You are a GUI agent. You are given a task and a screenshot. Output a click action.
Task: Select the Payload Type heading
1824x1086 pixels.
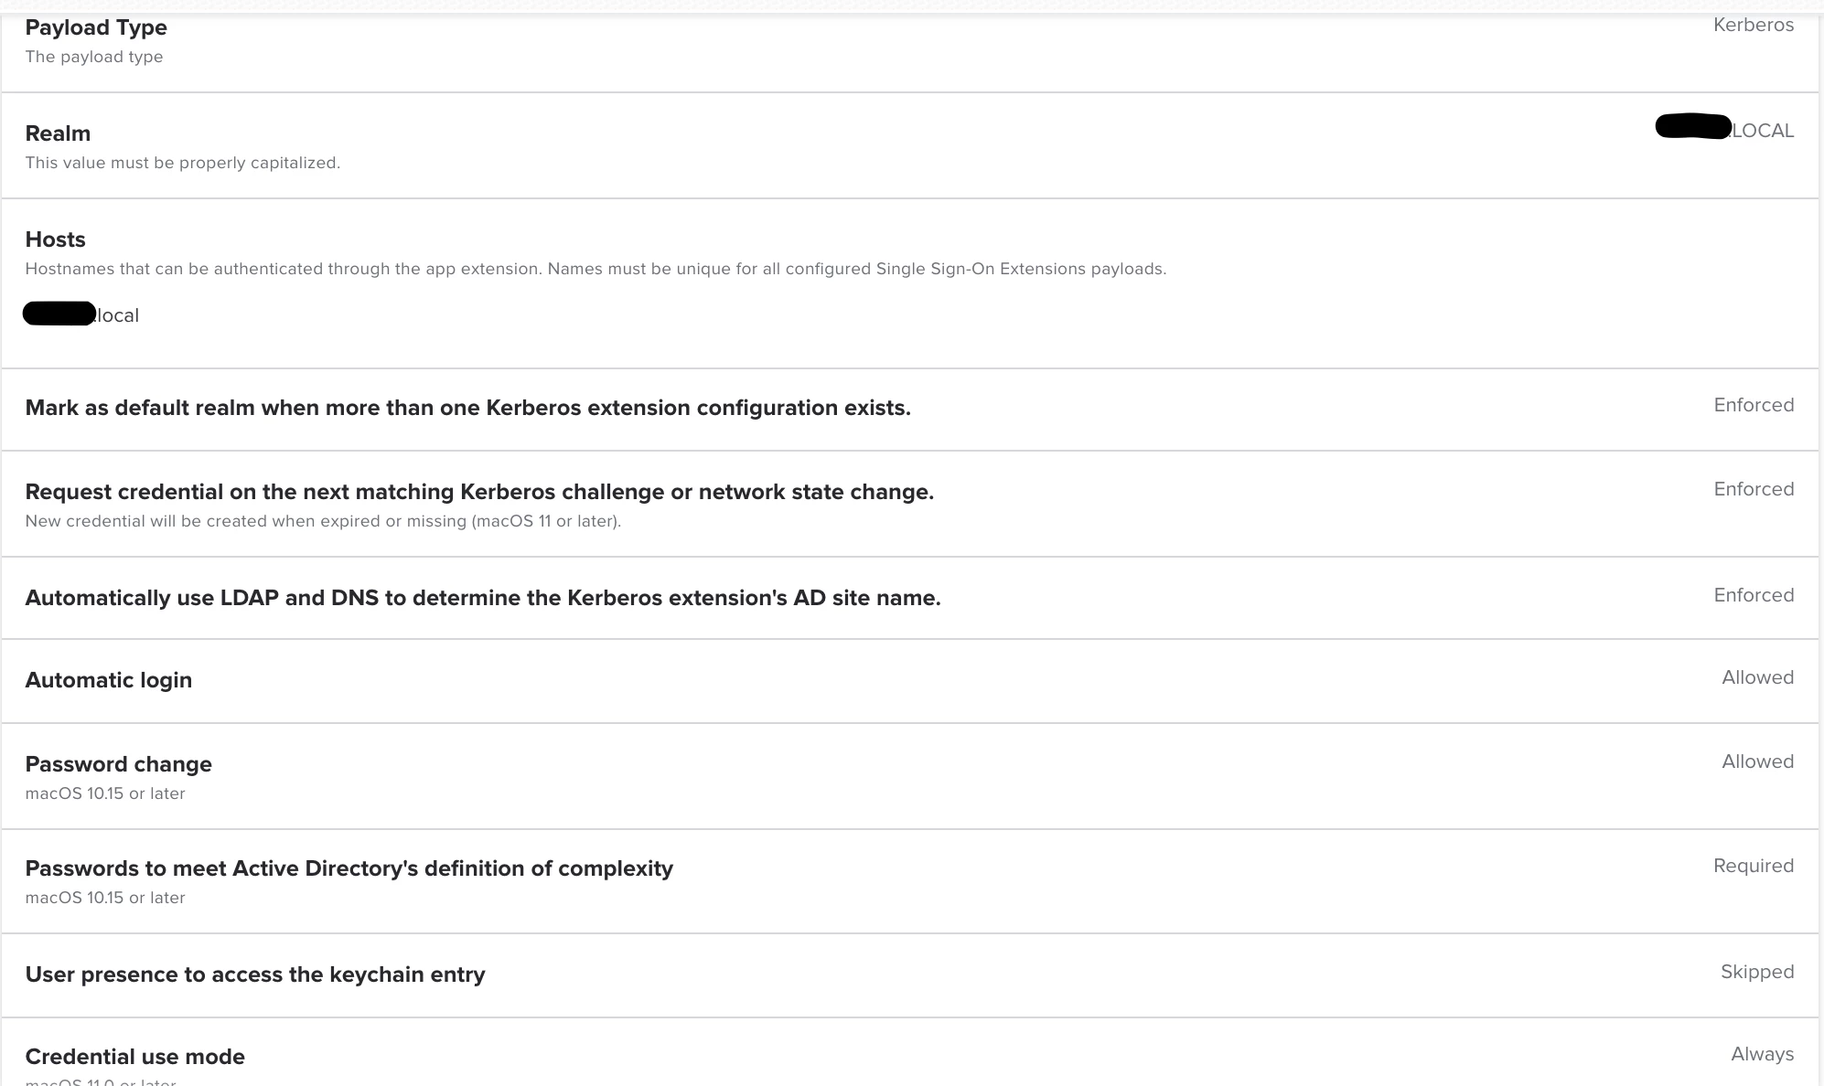pyautogui.click(x=96, y=27)
